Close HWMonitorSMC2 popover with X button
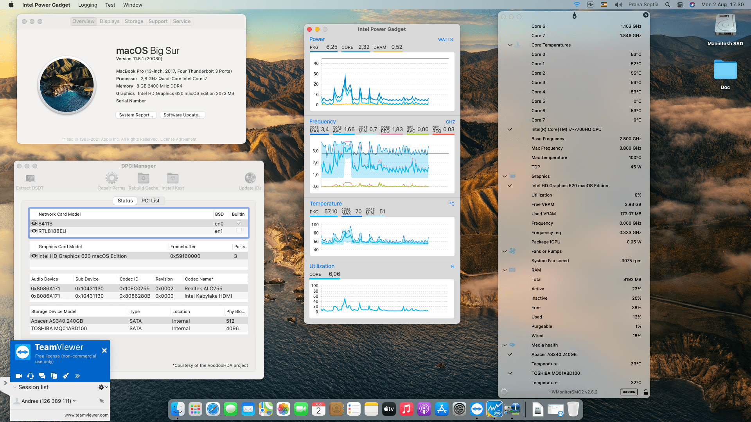The width and height of the screenshot is (751, 422). coord(646,15)
